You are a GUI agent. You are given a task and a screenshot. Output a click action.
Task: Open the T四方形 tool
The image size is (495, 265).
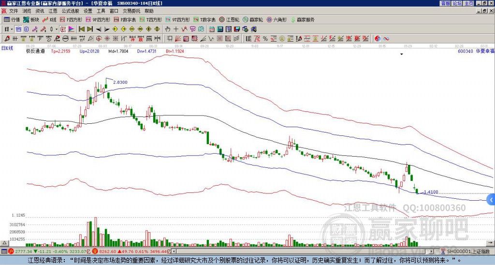[150, 19]
